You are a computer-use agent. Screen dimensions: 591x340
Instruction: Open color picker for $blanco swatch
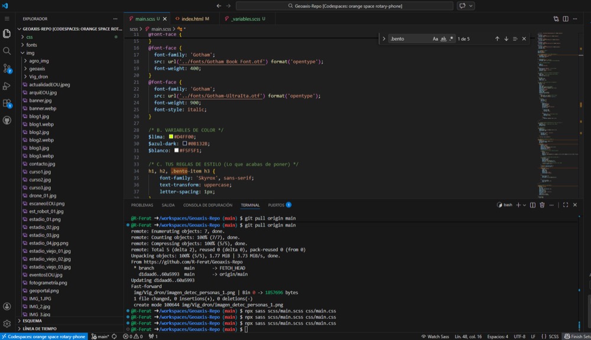(x=176, y=151)
